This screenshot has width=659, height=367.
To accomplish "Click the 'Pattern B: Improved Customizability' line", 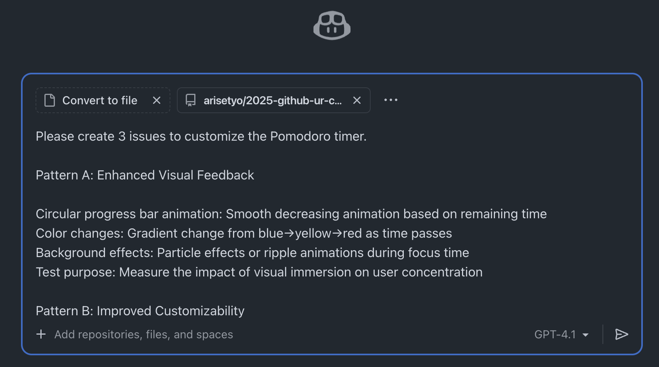I will [x=140, y=311].
